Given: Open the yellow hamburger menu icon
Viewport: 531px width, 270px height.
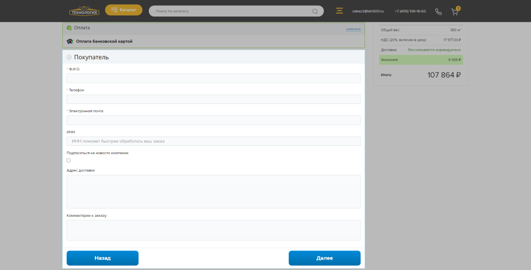Looking at the screenshot, I should point(340,11).
